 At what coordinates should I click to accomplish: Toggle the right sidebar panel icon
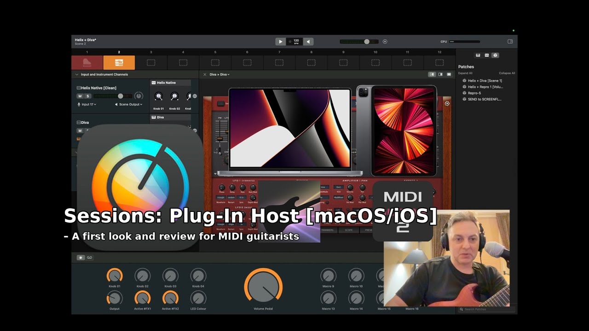[x=510, y=41]
